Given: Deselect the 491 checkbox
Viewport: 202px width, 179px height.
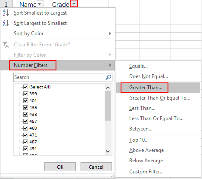Looking at the screenshot, I should [25, 149].
